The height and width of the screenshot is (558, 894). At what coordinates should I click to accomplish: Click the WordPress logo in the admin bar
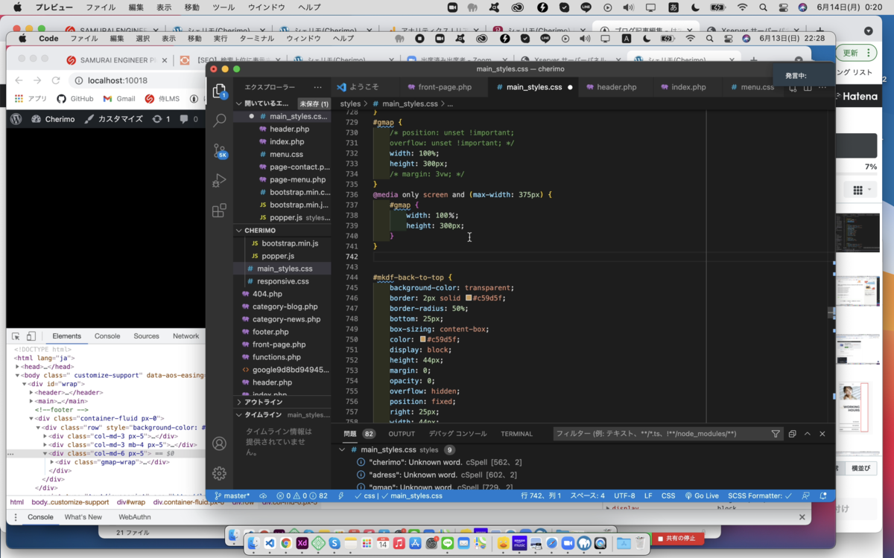point(16,119)
